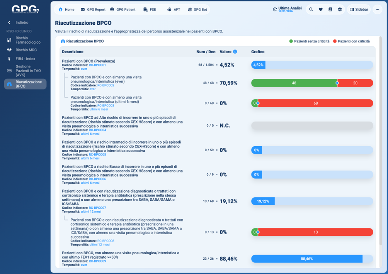
Task: Toggle the Sidebar panel button
Action: (x=359, y=9)
